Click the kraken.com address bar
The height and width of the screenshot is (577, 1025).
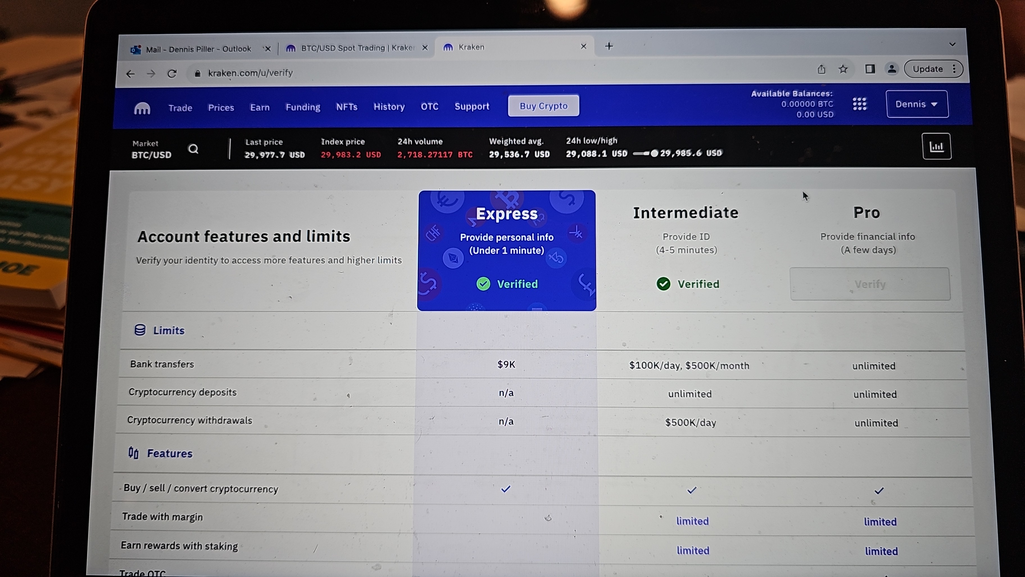(251, 73)
